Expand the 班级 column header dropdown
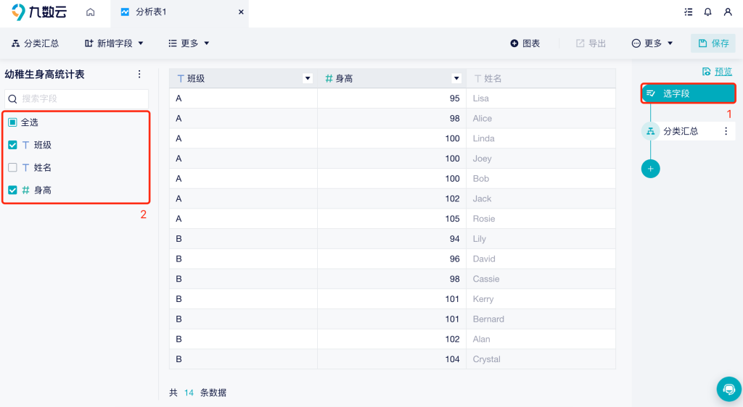Image resolution: width=743 pixels, height=407 pixels. [x=308, y=78]
